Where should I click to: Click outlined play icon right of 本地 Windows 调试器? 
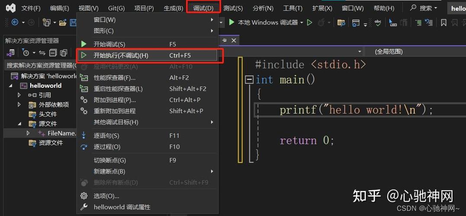(310, 22)
